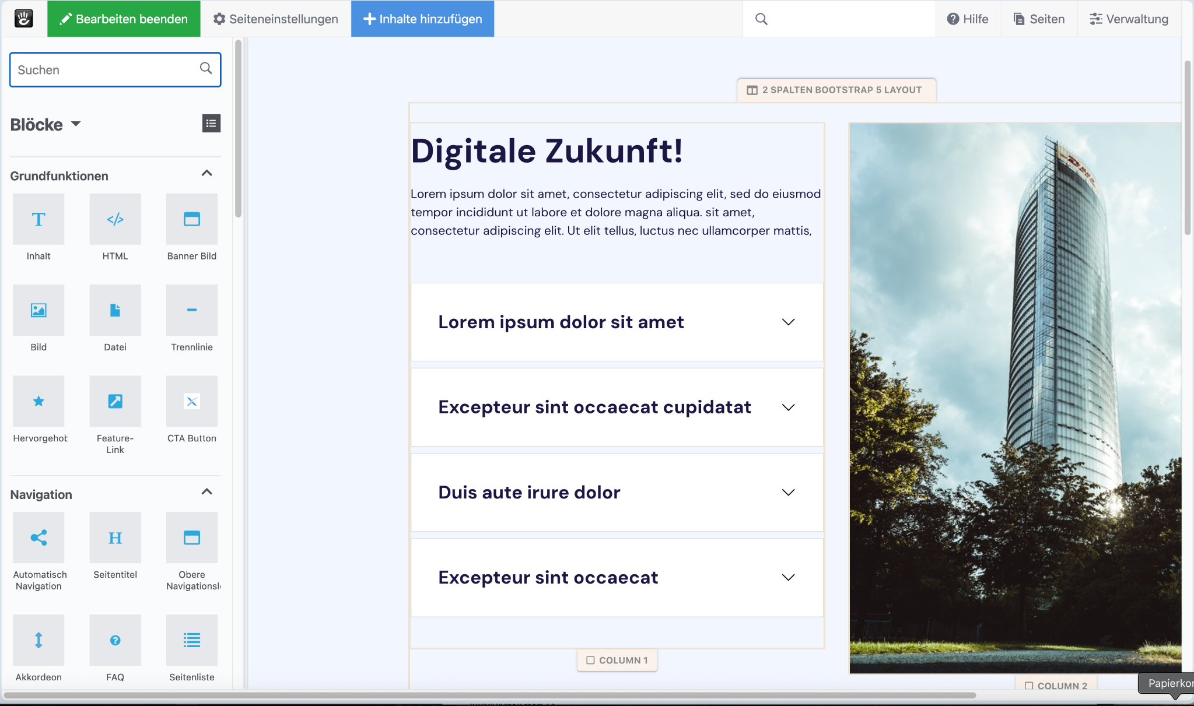This screenshot has height=706, width=1194.
Task: Click the Concrete CMS hand logo
Action: [23, 19]
